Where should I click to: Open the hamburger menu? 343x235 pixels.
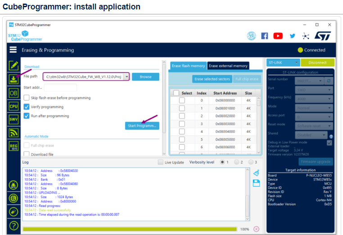pyautogui.click(x=13, y=50)
